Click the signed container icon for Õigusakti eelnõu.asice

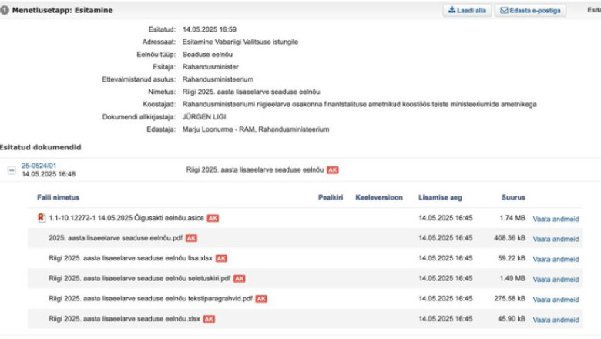41,218
